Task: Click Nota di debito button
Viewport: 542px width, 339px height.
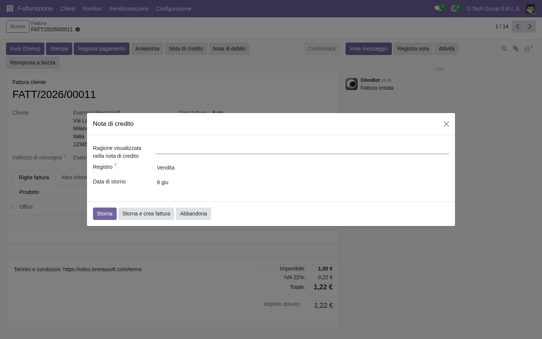Action: coord(229,49)
